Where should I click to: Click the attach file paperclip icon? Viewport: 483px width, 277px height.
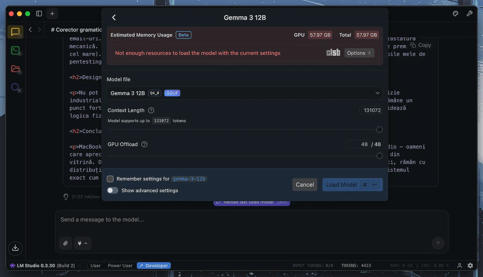pos(65,243)
